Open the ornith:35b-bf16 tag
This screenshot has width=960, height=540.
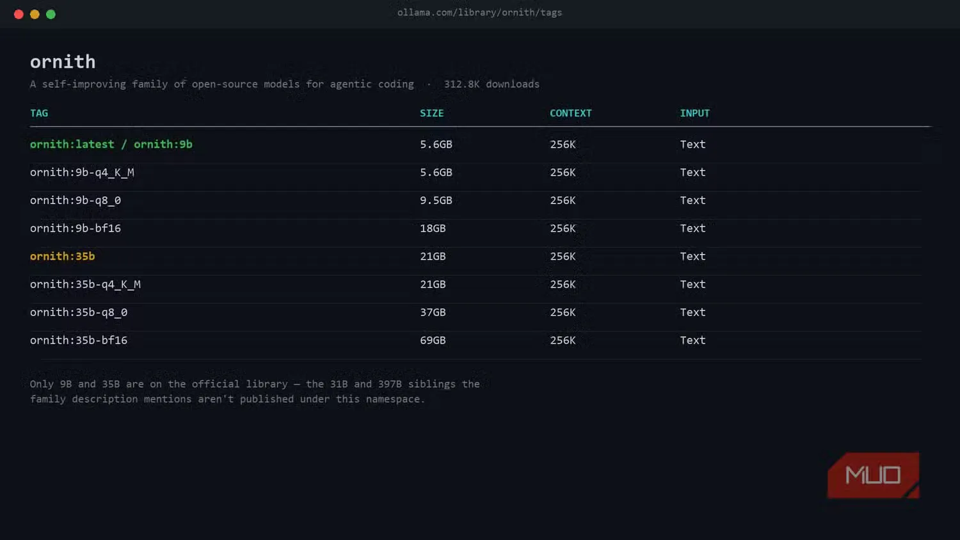pyautogui.click(x=79, y=340)
